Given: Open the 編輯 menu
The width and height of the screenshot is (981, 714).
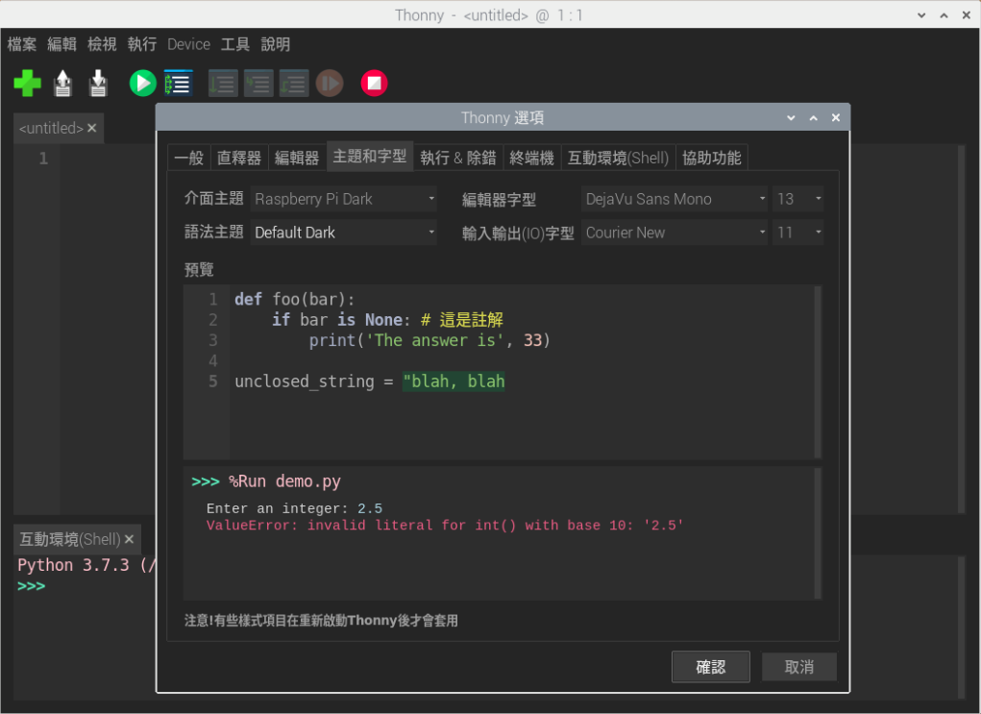Looking at the screenshot, I should coord(61,44).
